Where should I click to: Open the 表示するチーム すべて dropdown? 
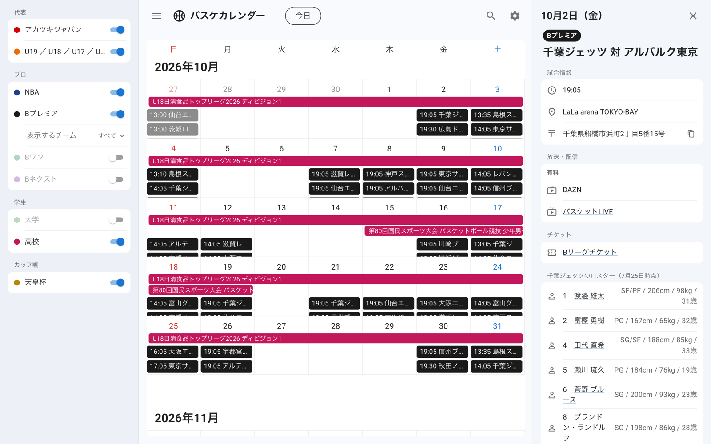click(x=111, y=135)
